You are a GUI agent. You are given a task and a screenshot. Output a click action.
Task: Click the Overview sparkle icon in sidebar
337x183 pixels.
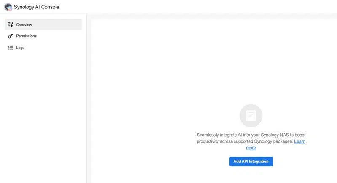10,24
